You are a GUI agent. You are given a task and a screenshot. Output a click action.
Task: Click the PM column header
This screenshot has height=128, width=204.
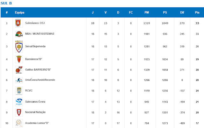[147, 12]
